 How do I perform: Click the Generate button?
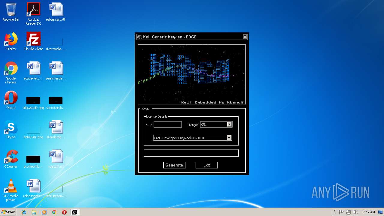click(174, 165)
